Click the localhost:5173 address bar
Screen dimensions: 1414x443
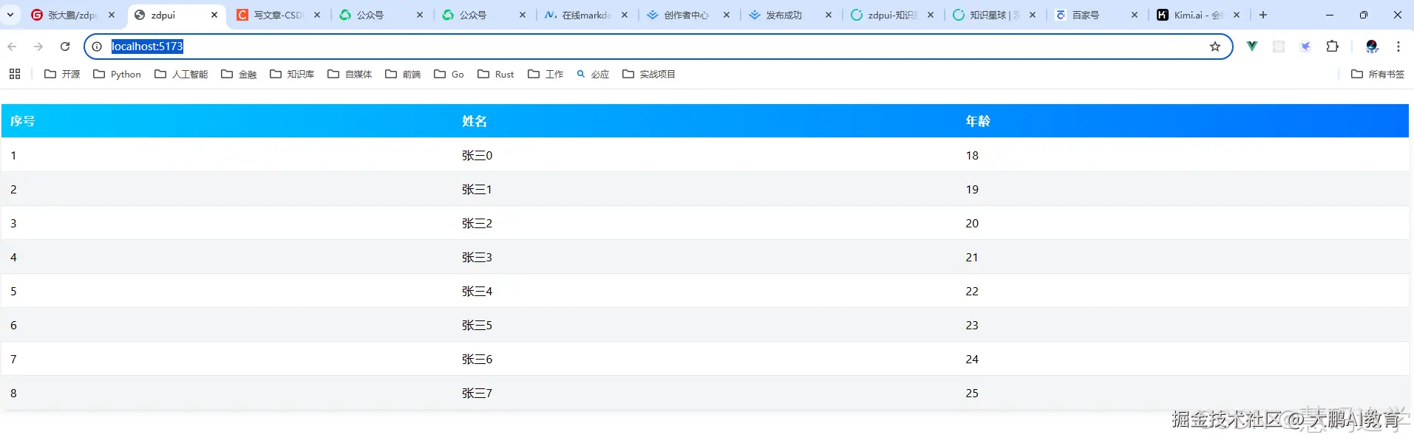point(658,47)
